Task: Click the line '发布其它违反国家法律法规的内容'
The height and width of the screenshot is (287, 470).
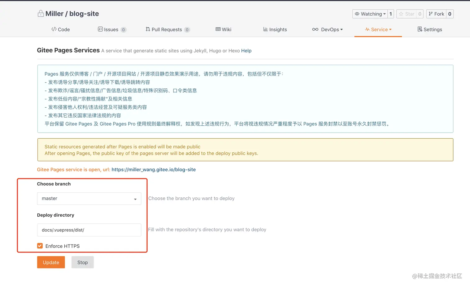Action: (83, 116)
